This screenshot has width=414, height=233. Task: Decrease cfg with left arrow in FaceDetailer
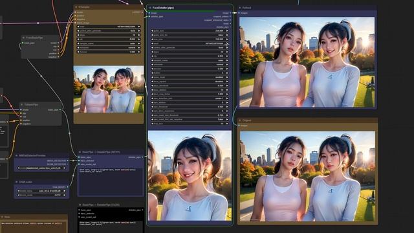153,56
